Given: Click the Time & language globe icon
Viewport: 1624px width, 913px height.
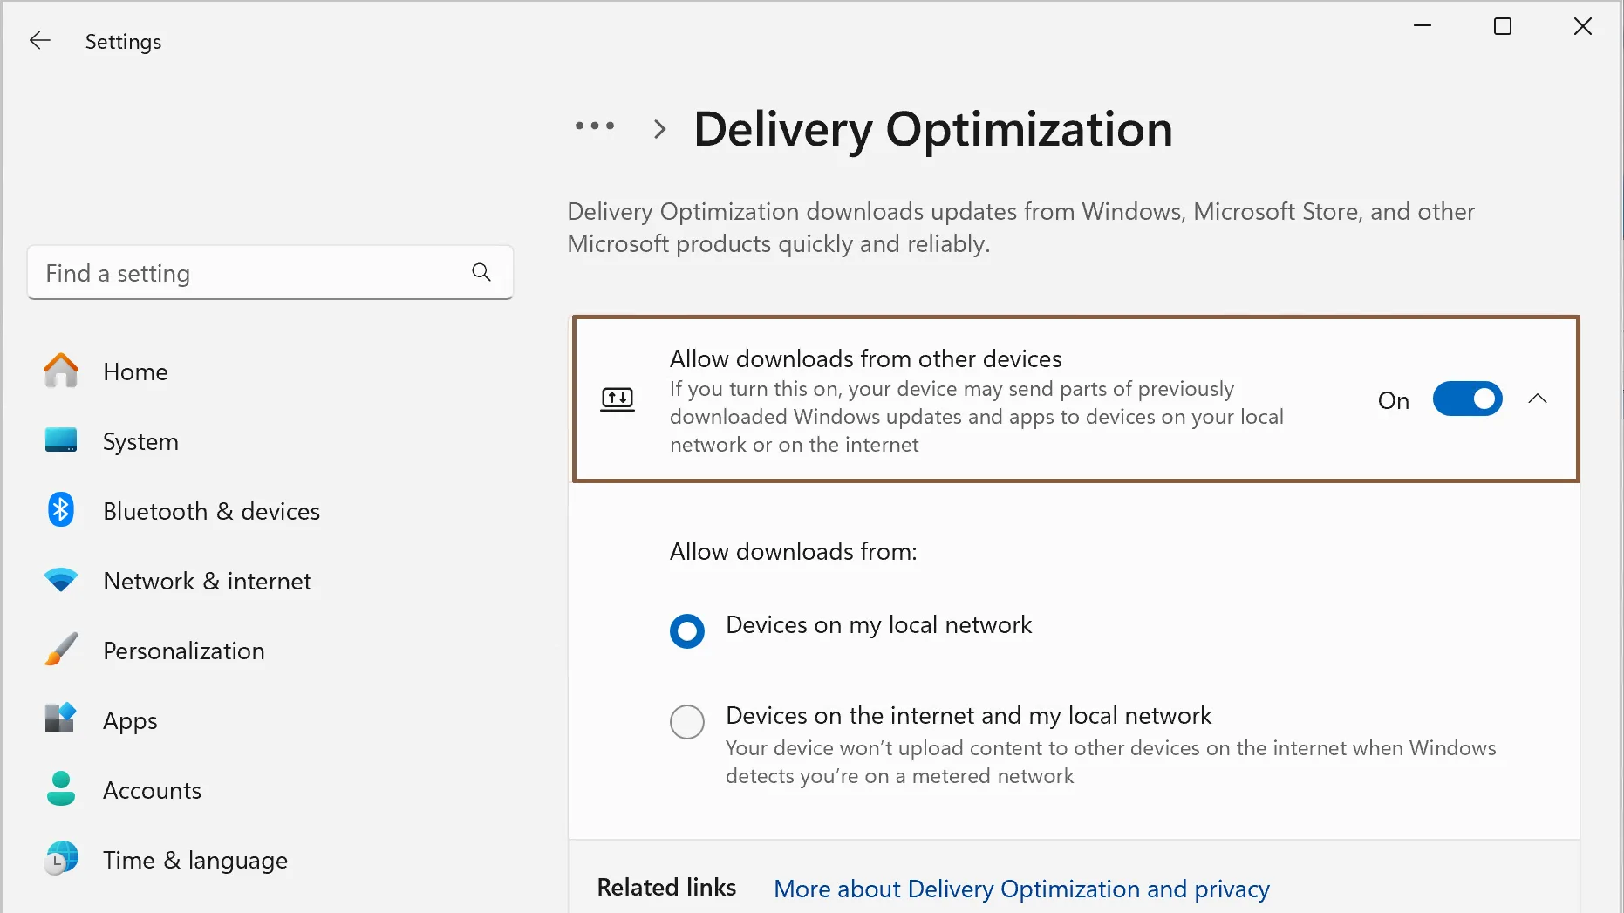Looking at the screenshot, I should 61,858.
